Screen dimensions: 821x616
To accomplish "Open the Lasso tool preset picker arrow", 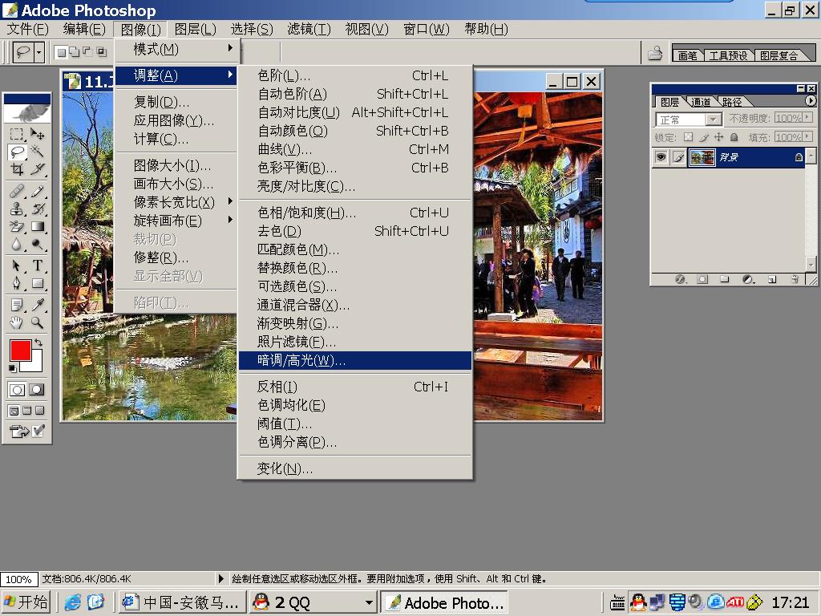I will [x=38, y=52].
